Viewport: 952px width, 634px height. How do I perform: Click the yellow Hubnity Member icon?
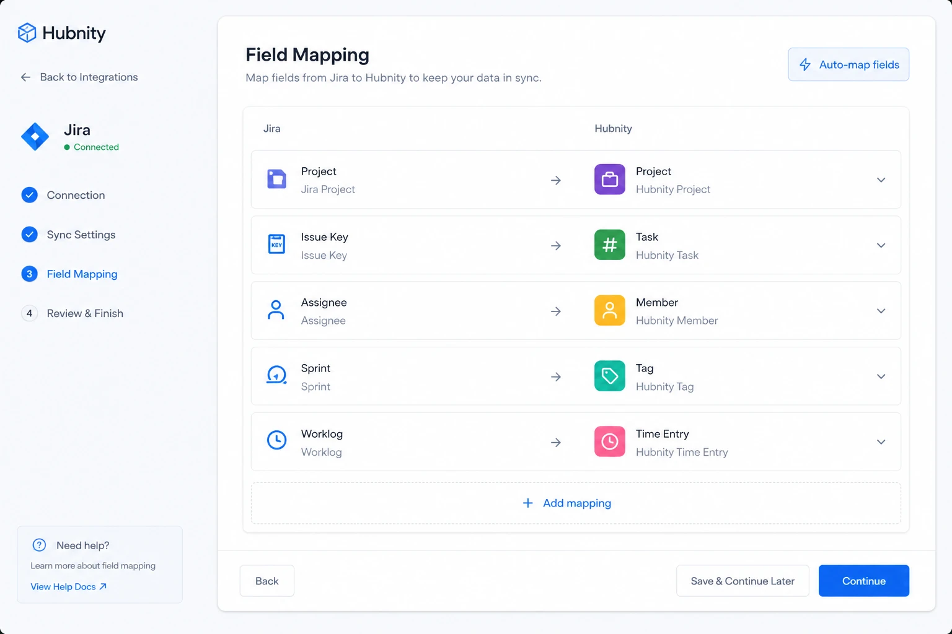click(610, 311)
